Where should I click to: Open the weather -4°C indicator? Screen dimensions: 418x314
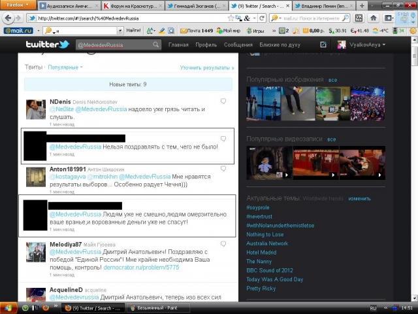tap(380, 31)
